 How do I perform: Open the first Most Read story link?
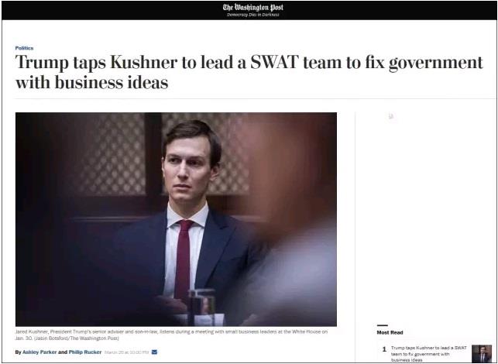(x=428, y=354)
